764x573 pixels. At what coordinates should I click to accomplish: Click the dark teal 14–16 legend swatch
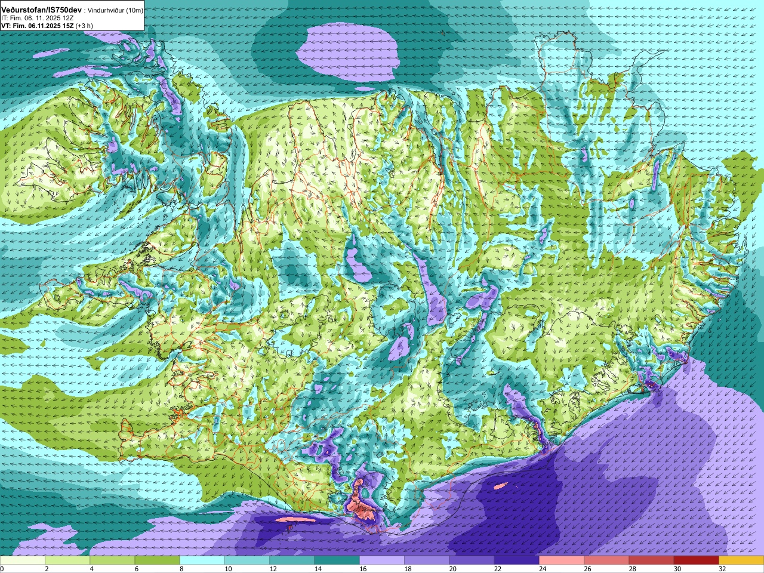pyautogui.click(x=337, y=560)
